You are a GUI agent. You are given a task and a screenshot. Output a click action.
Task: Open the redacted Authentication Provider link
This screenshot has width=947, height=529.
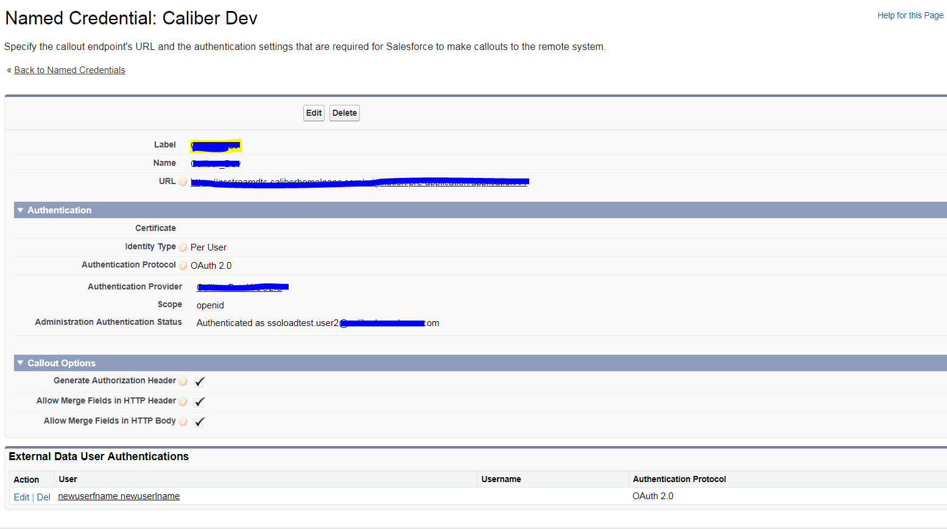point(242,287)
